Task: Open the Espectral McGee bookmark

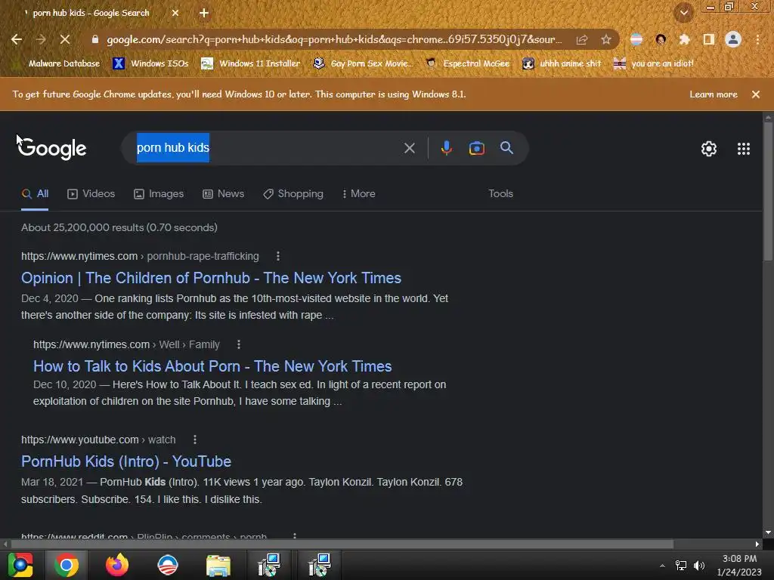Action: pyautogui.click(x=468, y=63)
